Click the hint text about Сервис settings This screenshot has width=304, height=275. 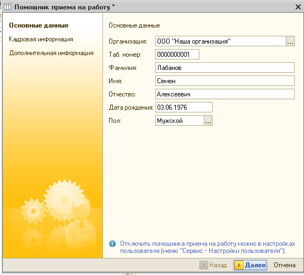pos(208,247)
